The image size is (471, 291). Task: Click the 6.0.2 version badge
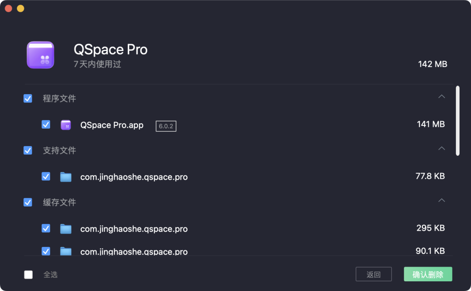click(166, 126)
